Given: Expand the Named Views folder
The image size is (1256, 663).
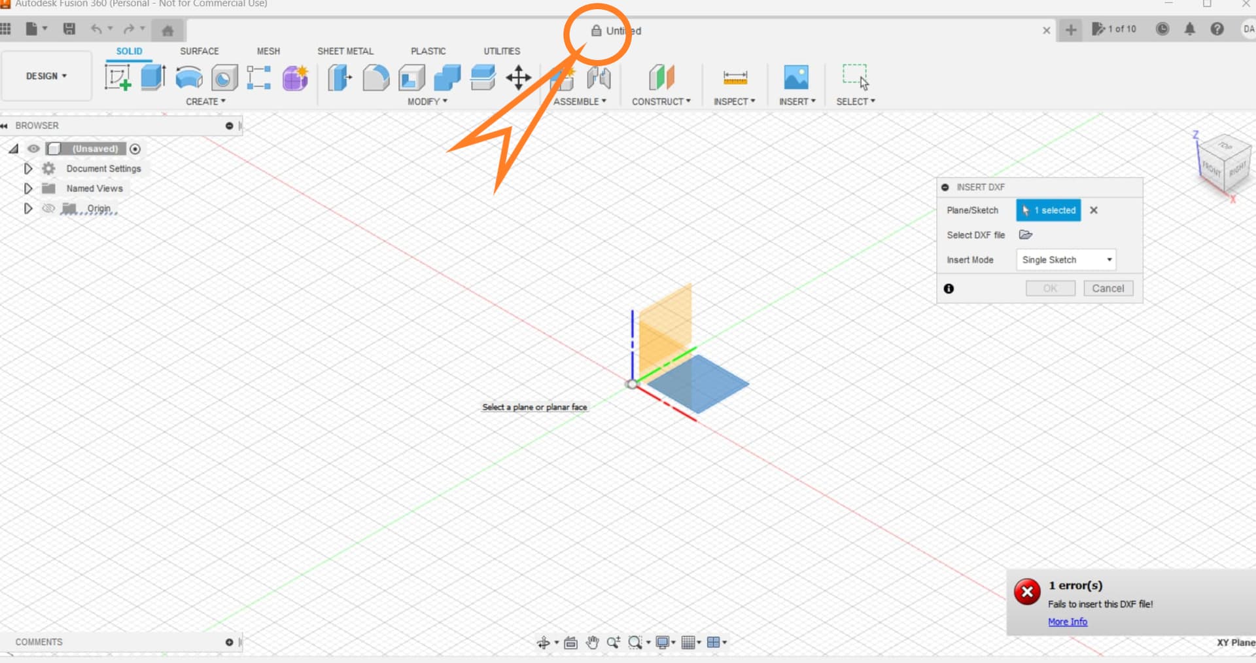Looking at the screenshot, I should coord(27,188).
